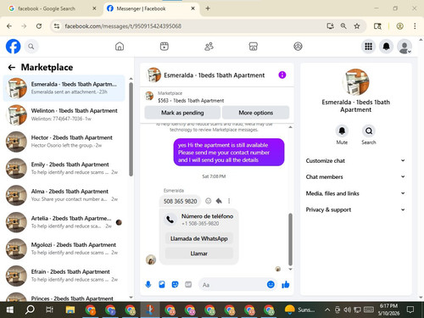
Task: Attach a photo with the image icon
Action: pos(162,284)
